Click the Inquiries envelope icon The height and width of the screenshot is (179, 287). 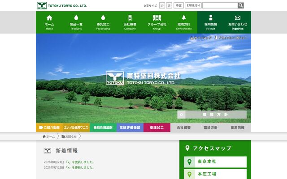click(238, 18)
